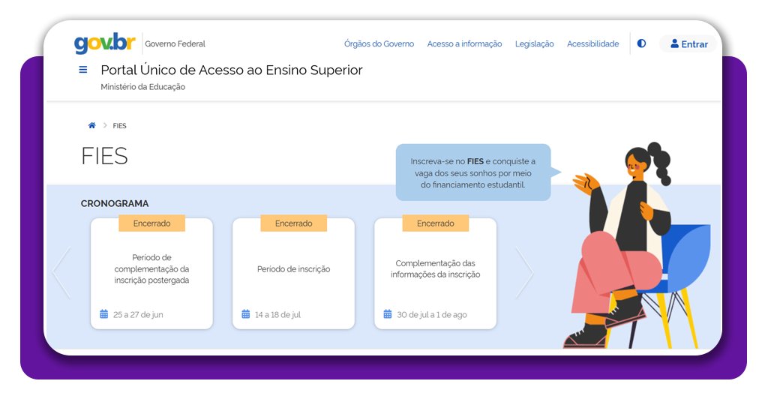
Task: Click the Entrar login button
Action: (688, 44)
